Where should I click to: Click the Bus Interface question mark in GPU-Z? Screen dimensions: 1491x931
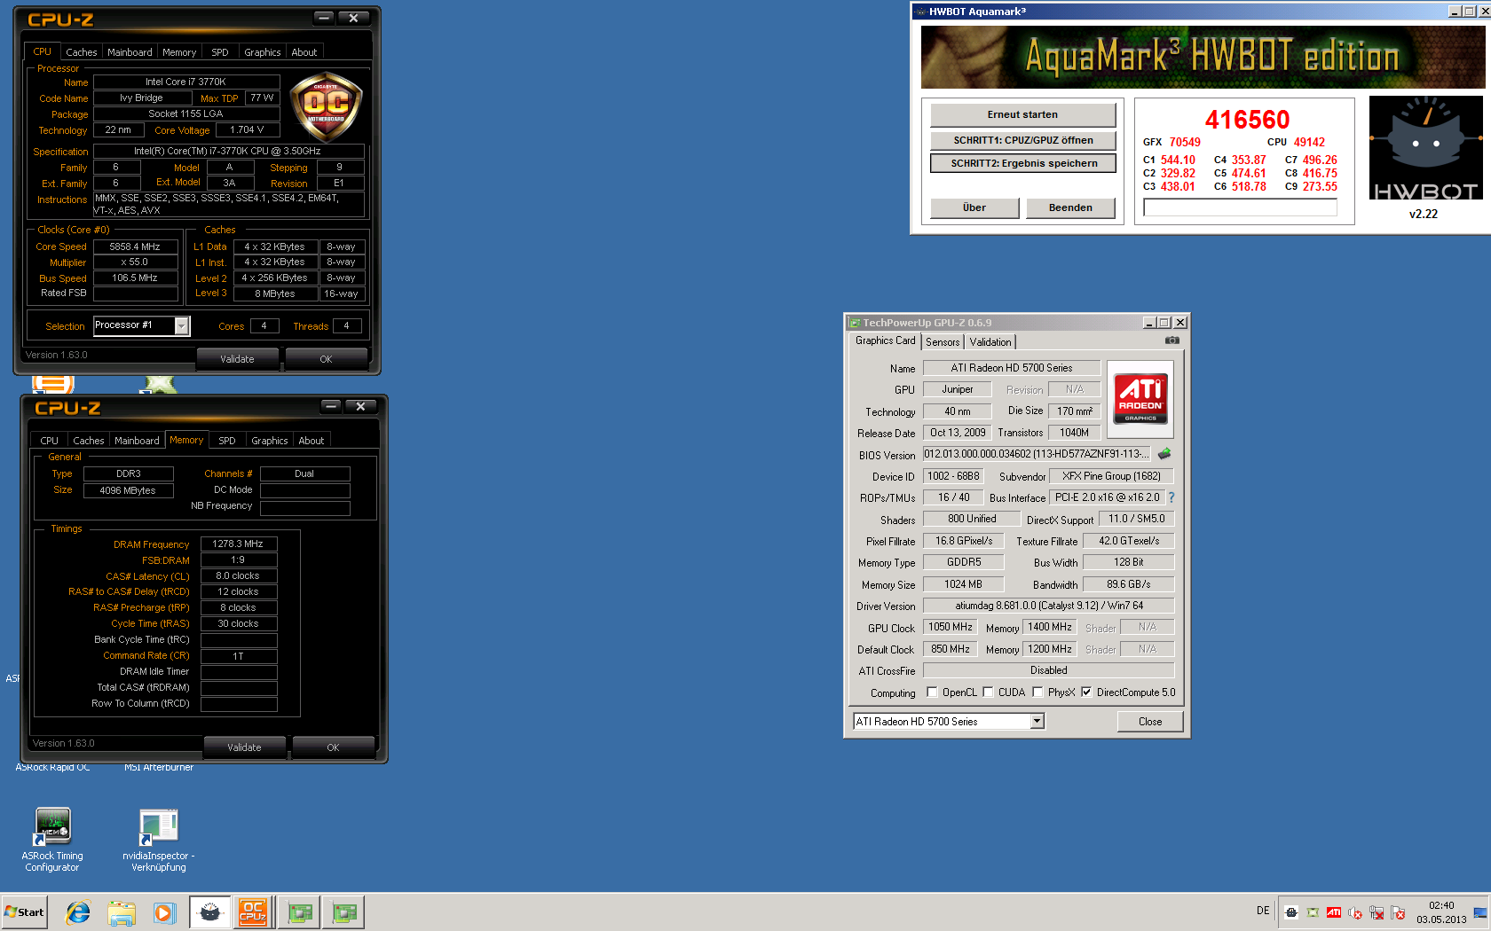point(1171,497)
